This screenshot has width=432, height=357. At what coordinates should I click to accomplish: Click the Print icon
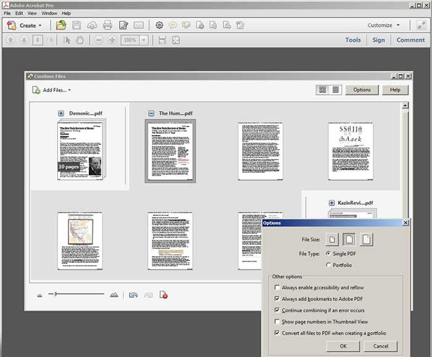coord(107,25)
